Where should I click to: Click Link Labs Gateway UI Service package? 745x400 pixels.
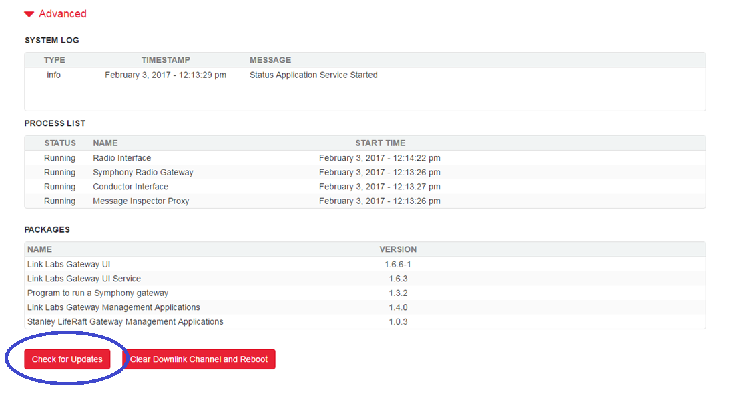[84, 279]
